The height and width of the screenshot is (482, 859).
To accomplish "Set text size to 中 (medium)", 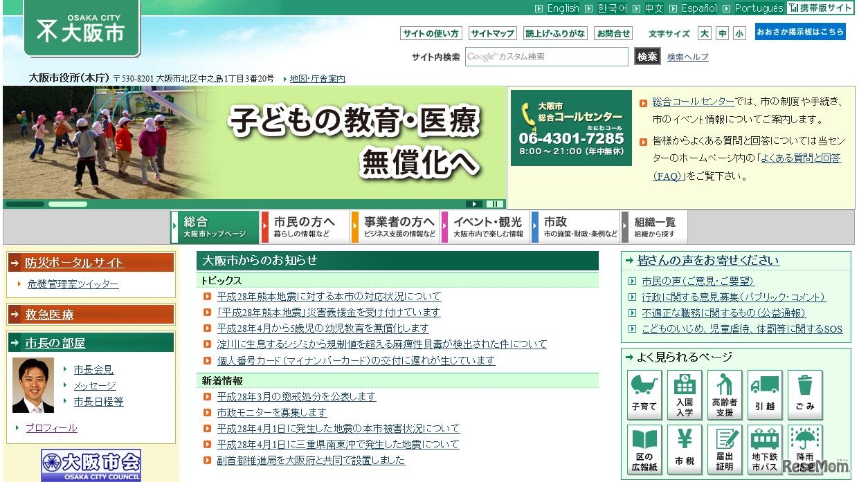I will (x=722, y=33).
